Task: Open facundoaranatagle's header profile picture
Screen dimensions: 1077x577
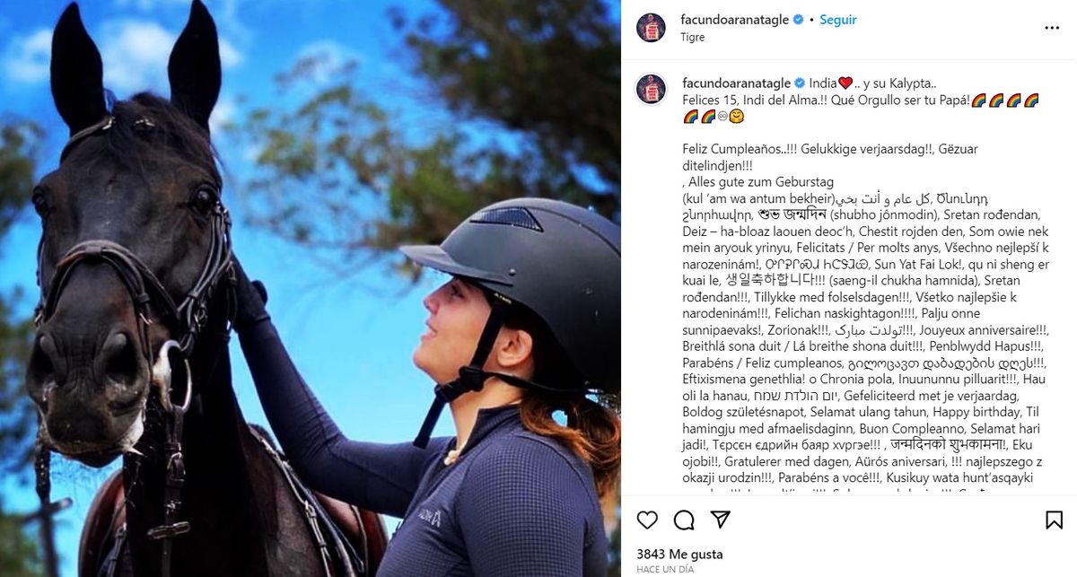Action: pyautogui.click(x=651, y=28)
